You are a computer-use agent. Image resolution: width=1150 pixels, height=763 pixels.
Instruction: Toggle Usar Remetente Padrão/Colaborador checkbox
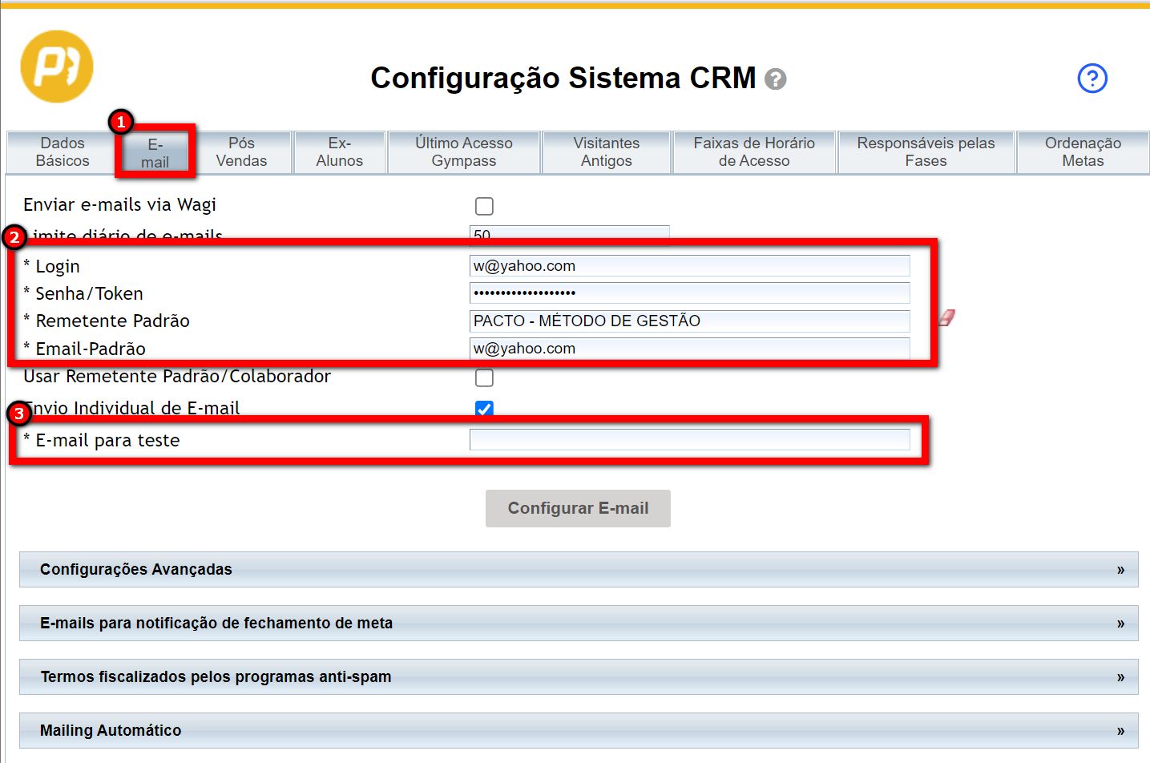[x=484, y=377]
